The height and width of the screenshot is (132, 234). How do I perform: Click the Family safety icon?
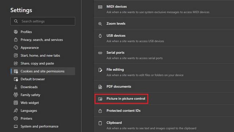click(16, 95)
